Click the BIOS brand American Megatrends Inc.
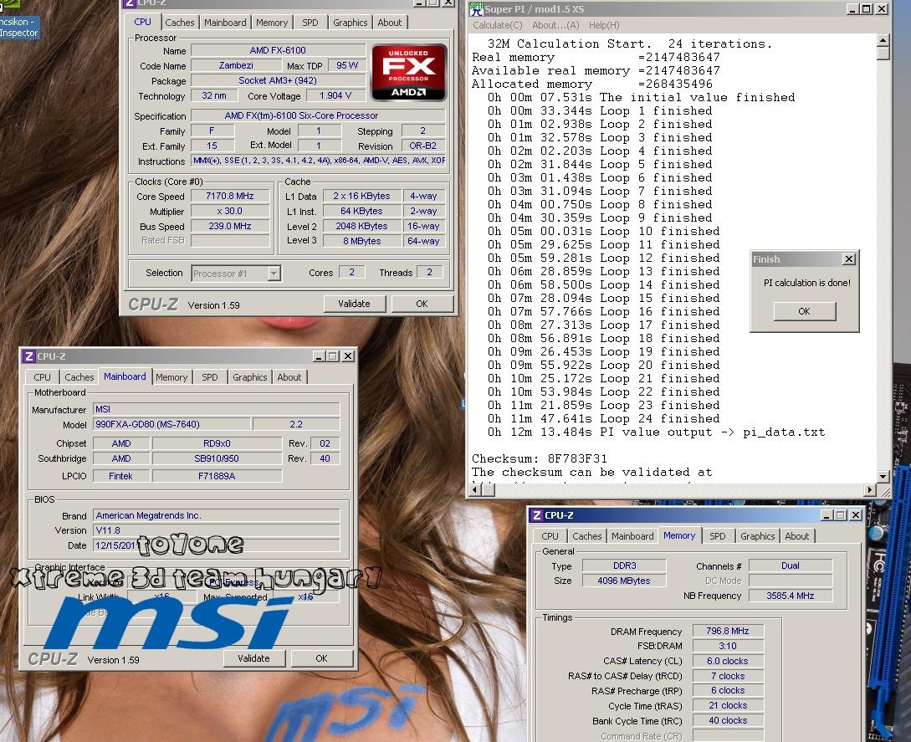This screenshot has width=911, height=742. (216, 515)
